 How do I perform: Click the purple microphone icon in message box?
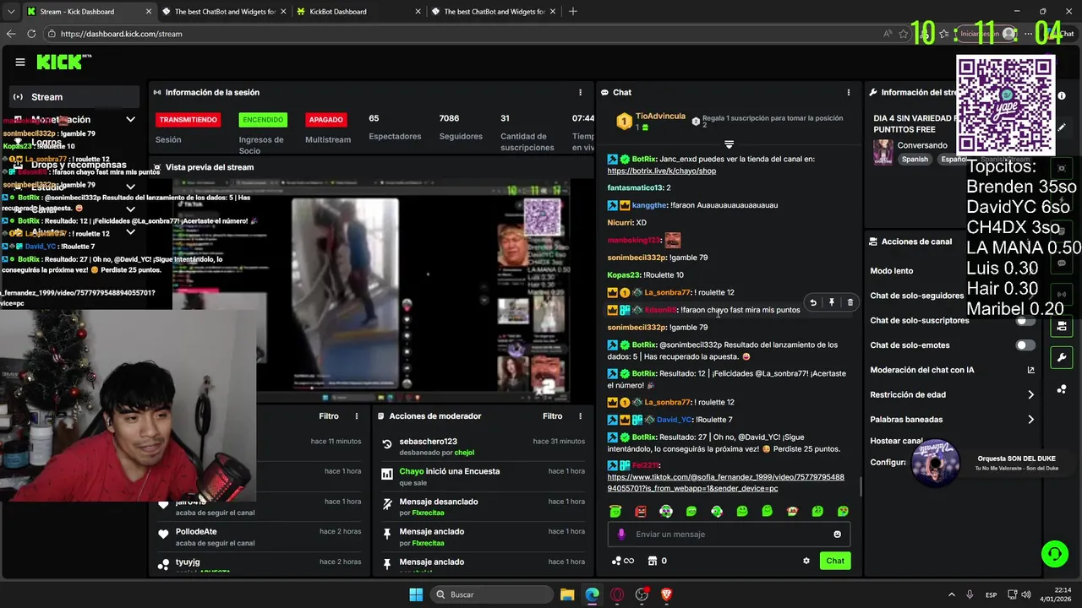[x=621, y=534]
